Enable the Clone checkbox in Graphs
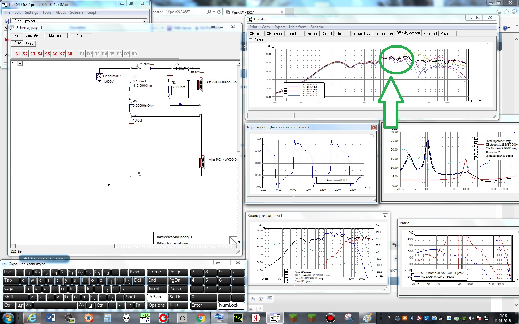This screenshot has height=324, width=519. tap(251, 40)
